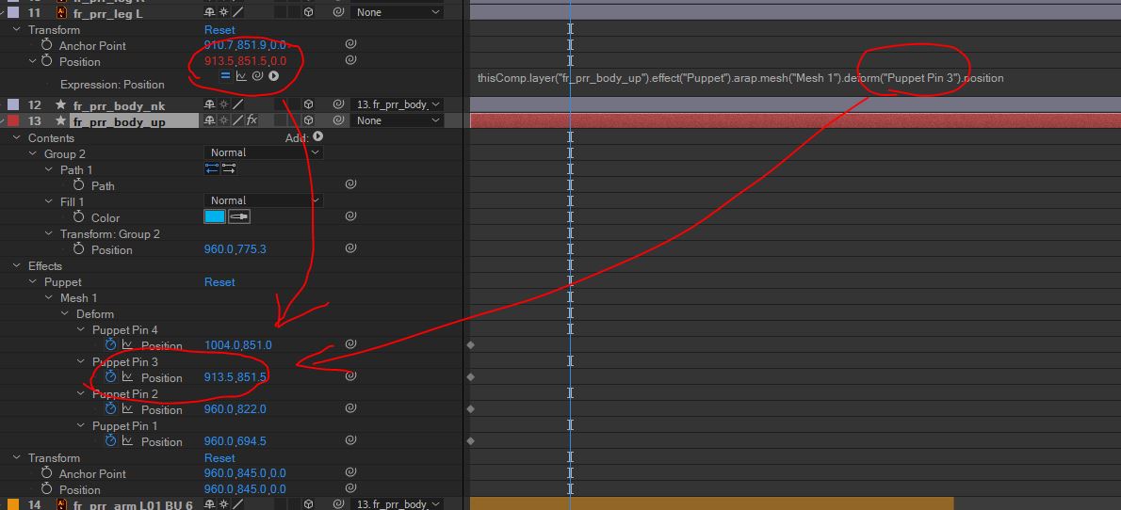The width and height of the screenshot is (1121, 510).
Task: Edit Puppet Pin 4 Position value 1004.0,851.0
Action: [238, 345]
